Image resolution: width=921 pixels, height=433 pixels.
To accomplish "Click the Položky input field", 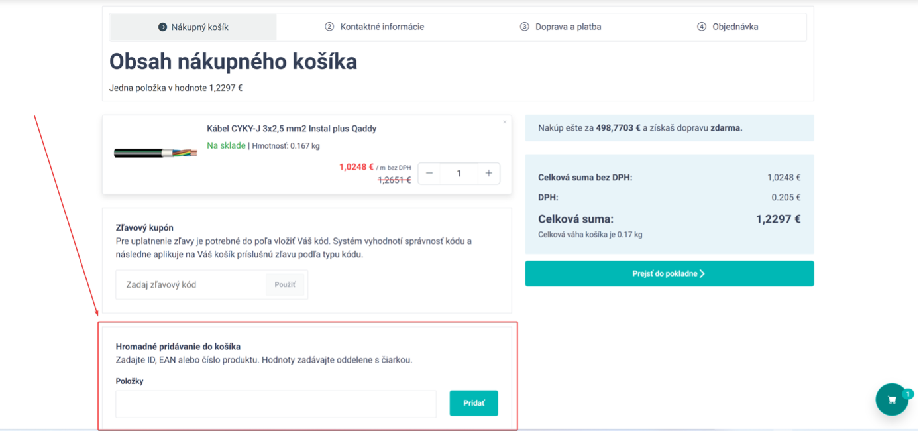I will pyautogui.click(x=276, y=404).
